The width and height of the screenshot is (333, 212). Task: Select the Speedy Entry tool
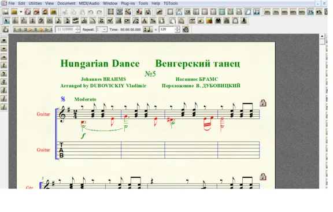pos(67,21)
